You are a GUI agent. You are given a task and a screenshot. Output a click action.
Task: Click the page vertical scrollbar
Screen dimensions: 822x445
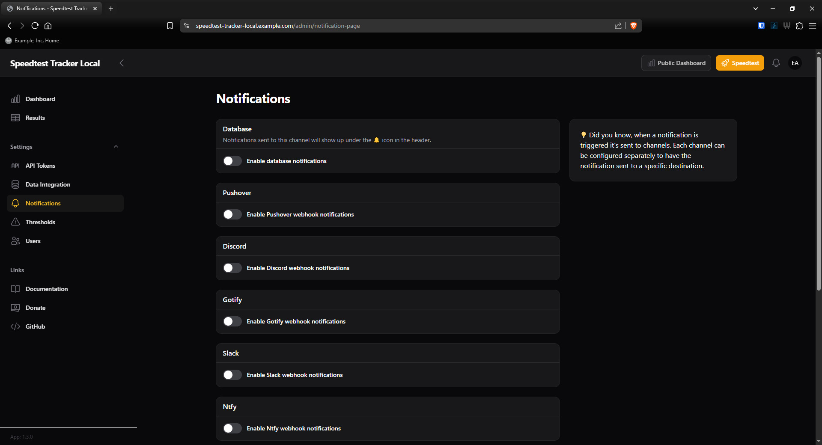point(819,171)
